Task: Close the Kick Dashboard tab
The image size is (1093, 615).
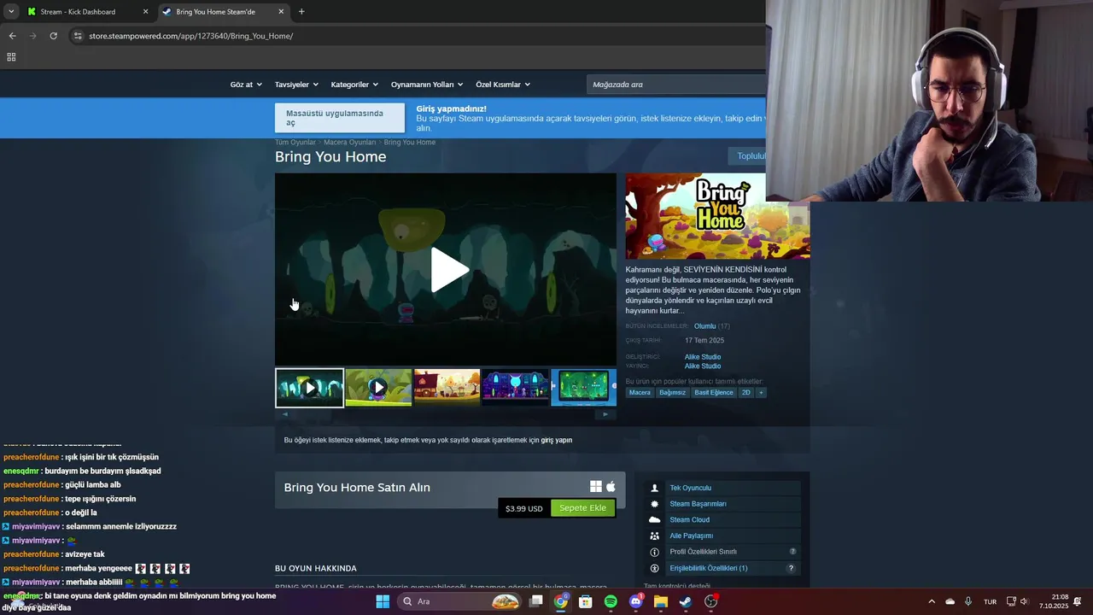Action: click(x=145, y=12)
